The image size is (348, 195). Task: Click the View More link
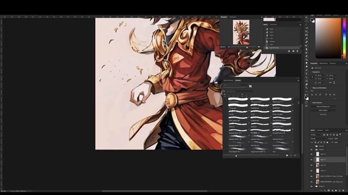tap(323, 114)
